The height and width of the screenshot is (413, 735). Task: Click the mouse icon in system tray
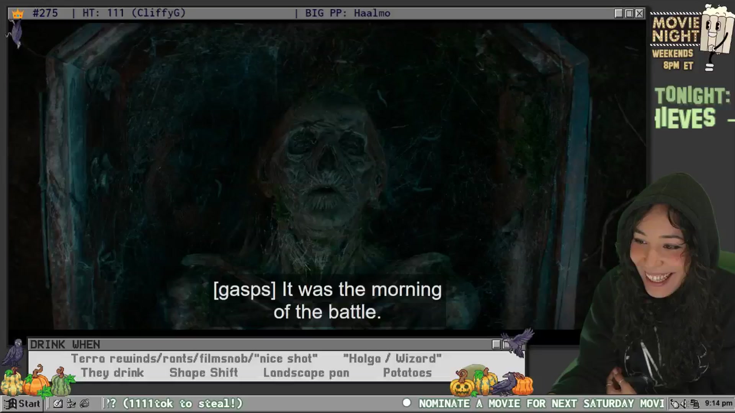[x=675, y=404]
